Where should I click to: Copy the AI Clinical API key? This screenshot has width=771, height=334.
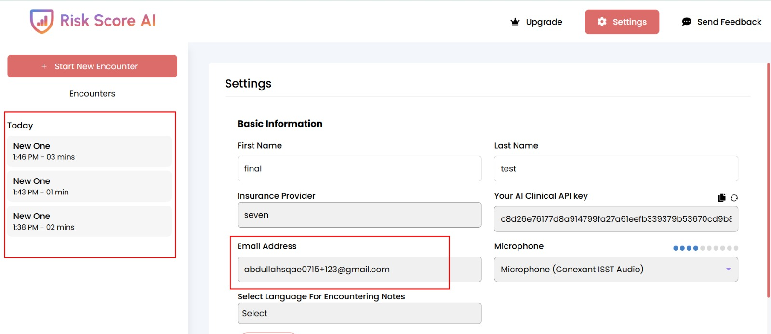pyautogui.click(x=721, y=198)
